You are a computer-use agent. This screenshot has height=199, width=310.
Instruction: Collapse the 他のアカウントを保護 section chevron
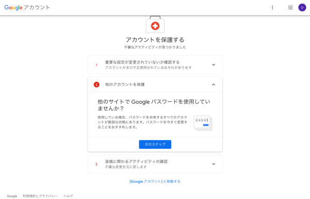[213, 85]
